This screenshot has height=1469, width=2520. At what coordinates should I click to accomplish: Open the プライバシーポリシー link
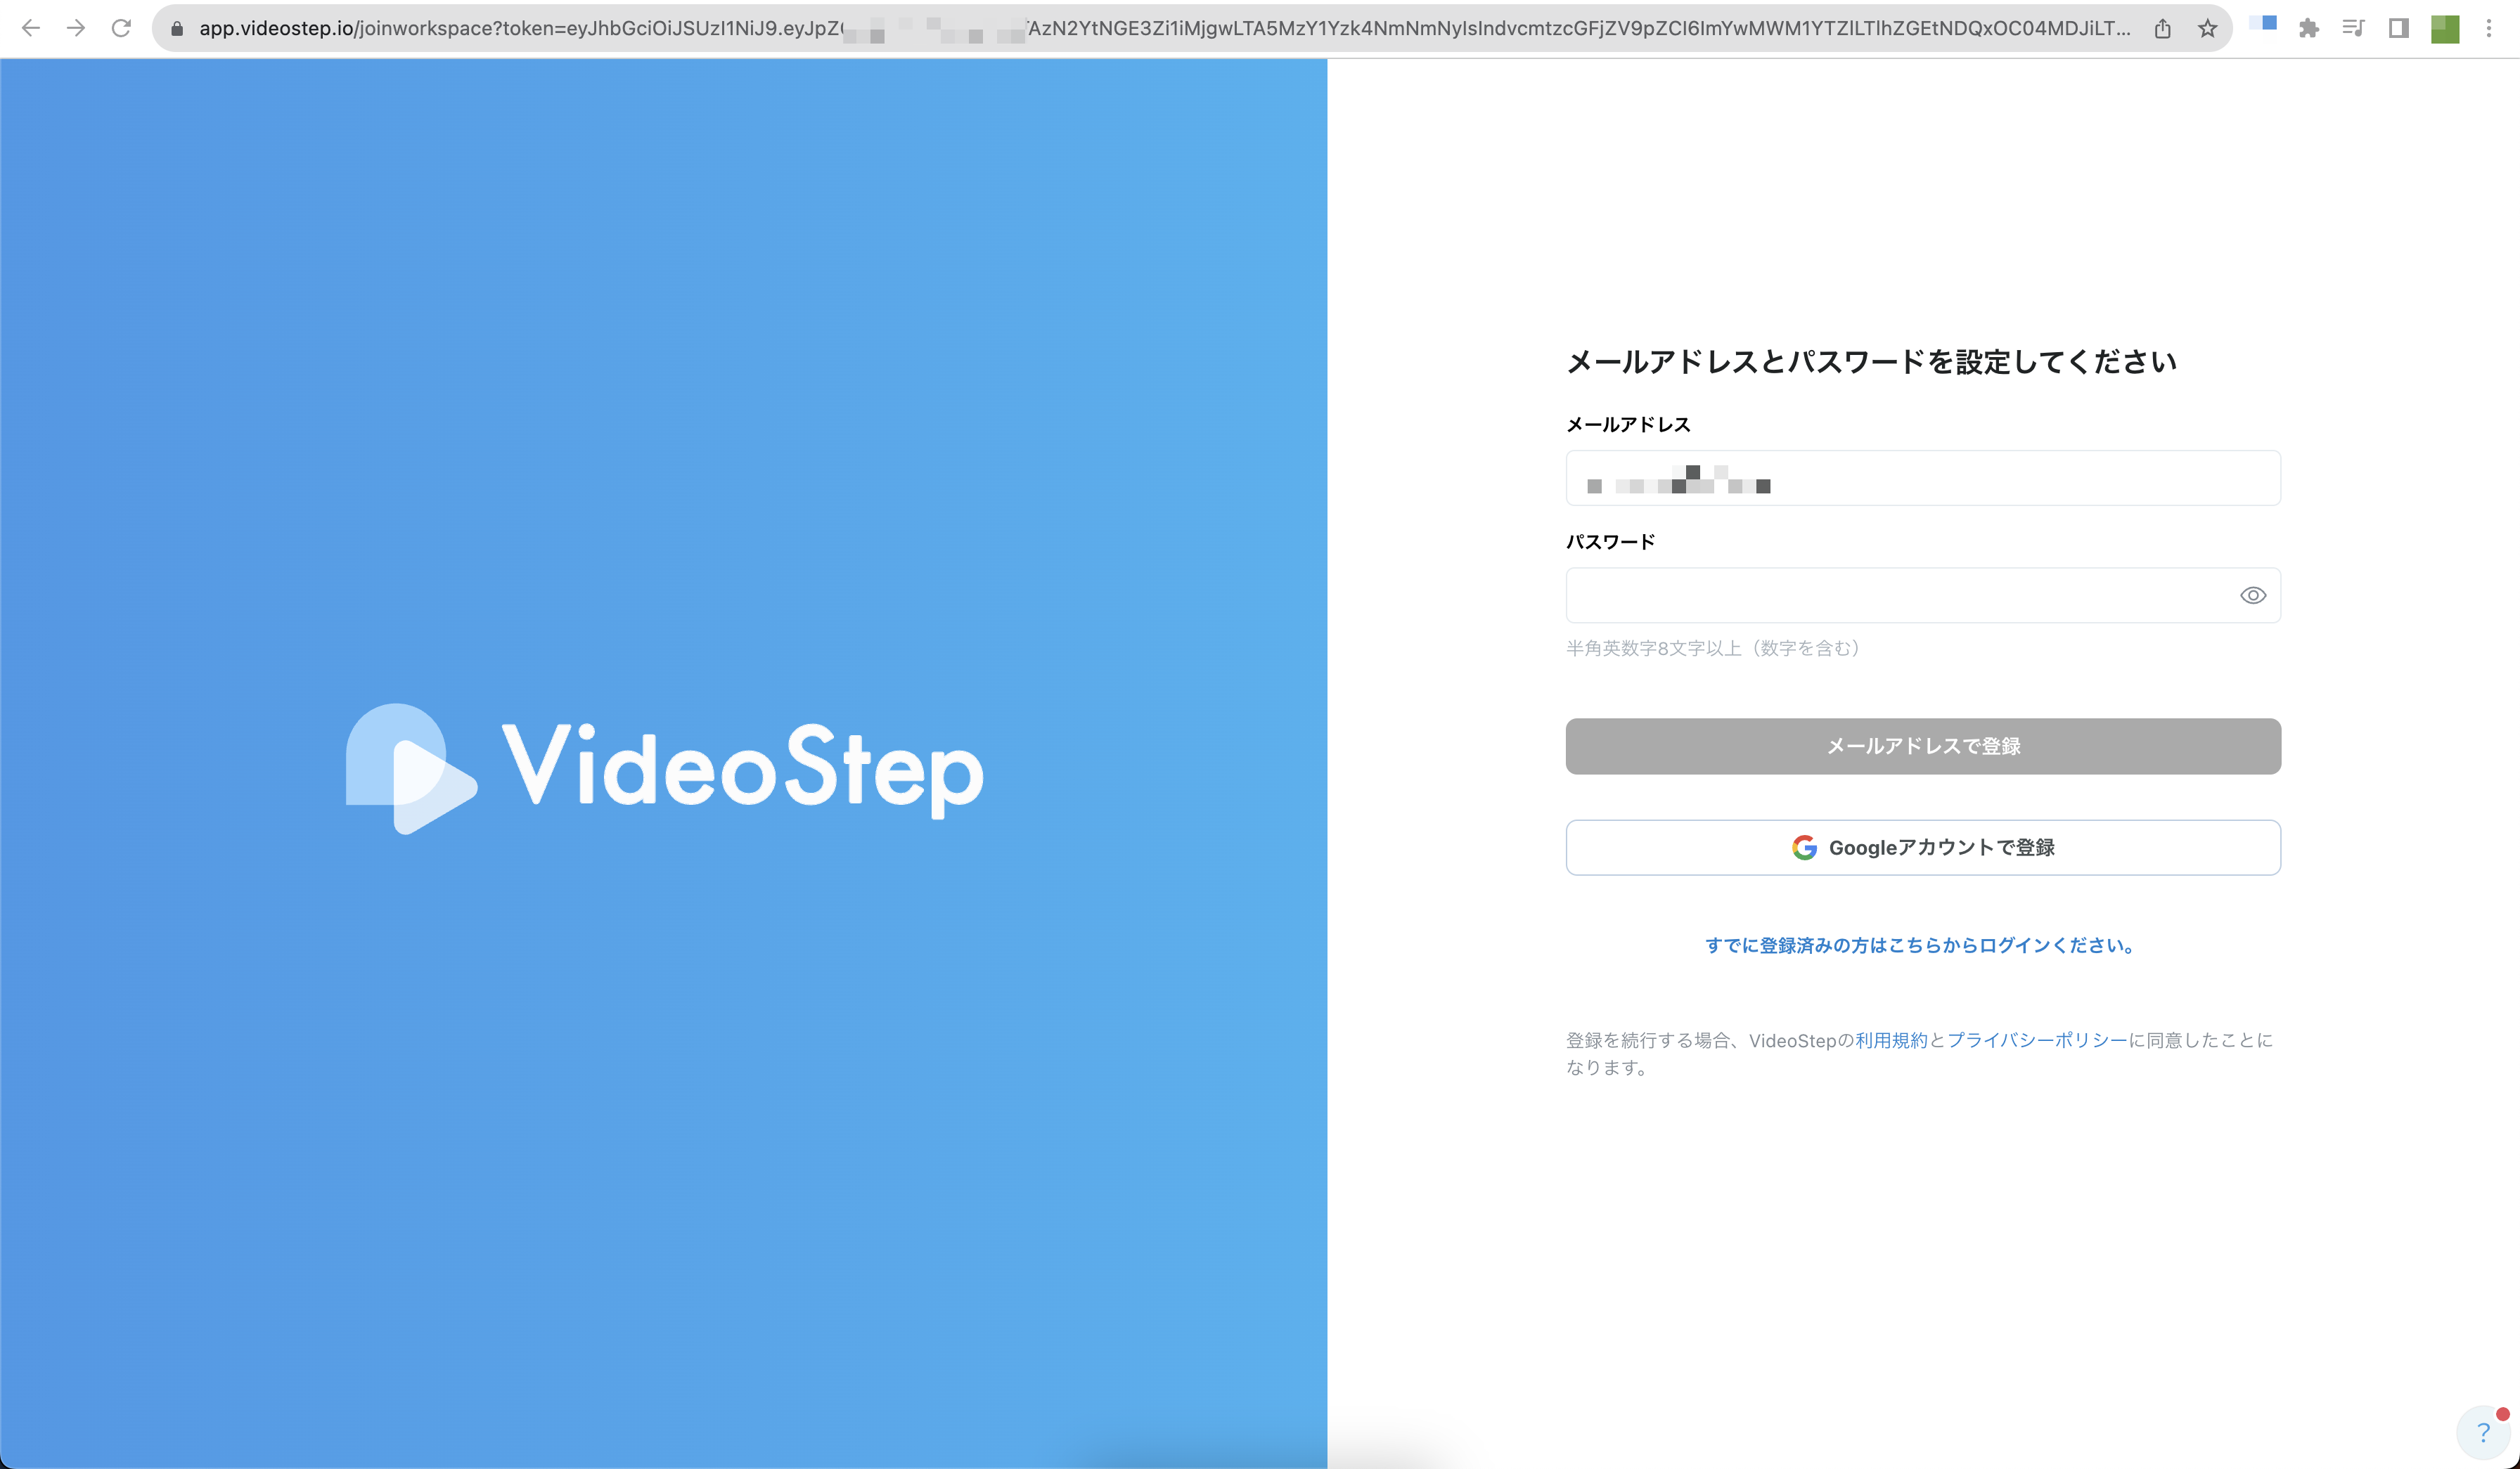pos(2036,1040)
